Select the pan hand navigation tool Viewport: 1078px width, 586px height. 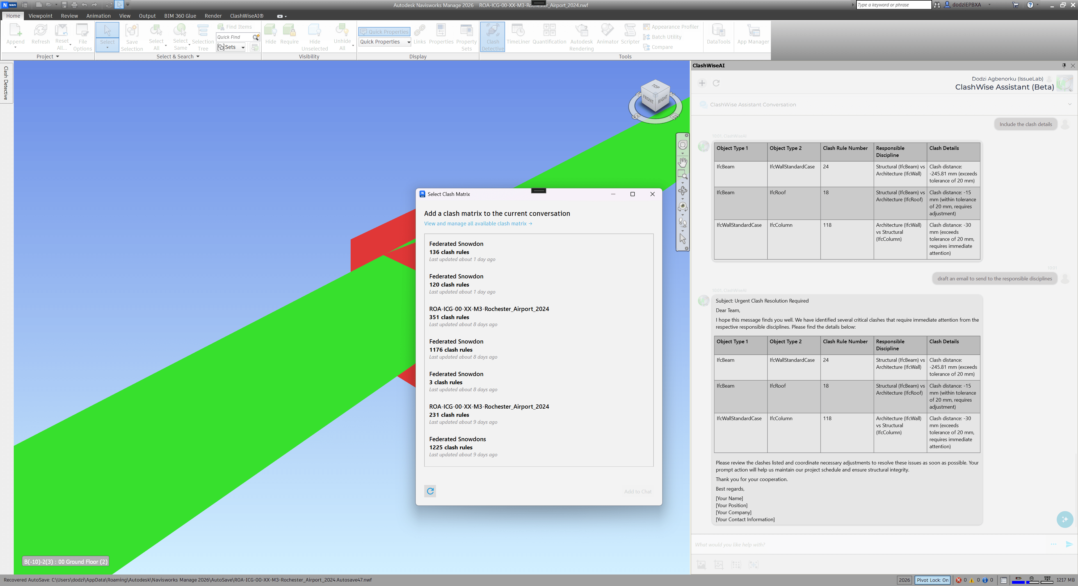coord(682,162)
